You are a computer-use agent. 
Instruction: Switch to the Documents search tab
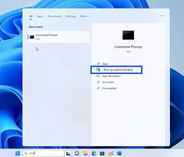54,16
